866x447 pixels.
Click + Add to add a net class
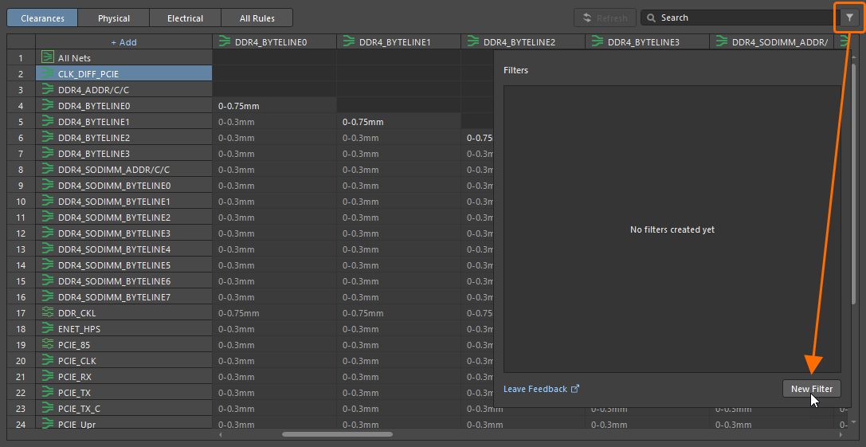[123, 42]
